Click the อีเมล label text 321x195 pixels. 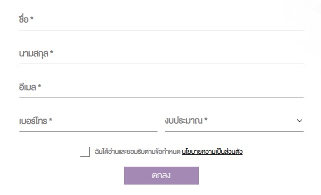click(27, 87)
